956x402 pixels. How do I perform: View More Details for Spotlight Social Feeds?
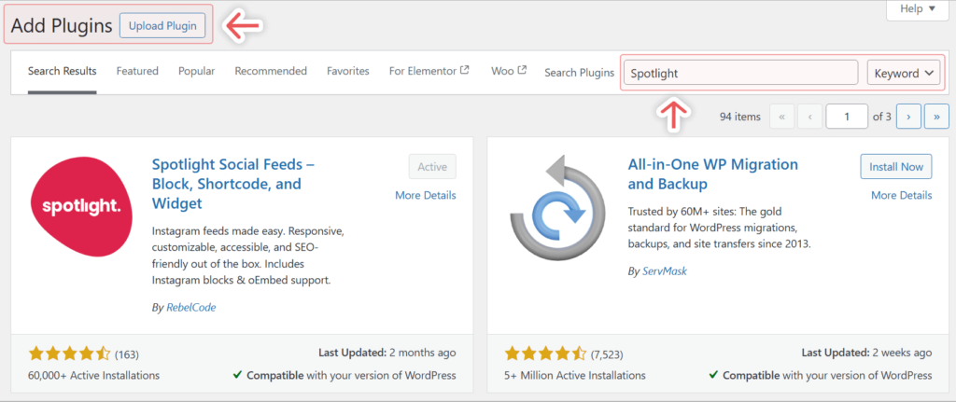tap(426, 196)
